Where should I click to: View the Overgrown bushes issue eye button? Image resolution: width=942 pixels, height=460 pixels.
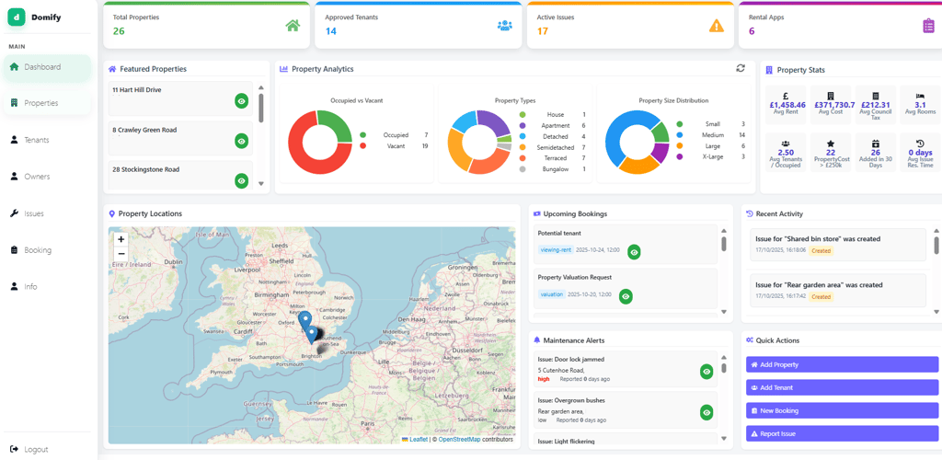707,412
